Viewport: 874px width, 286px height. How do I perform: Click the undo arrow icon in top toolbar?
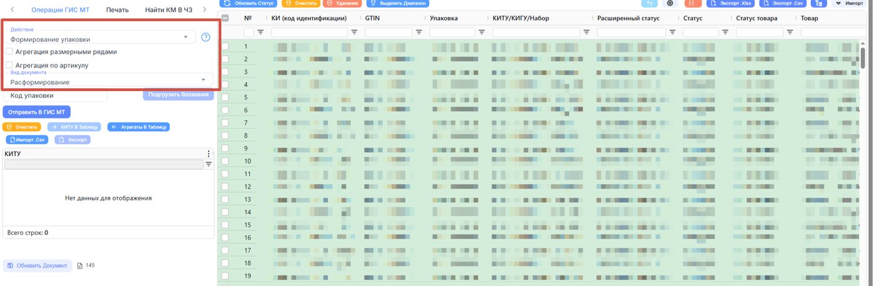coord(650,3)
